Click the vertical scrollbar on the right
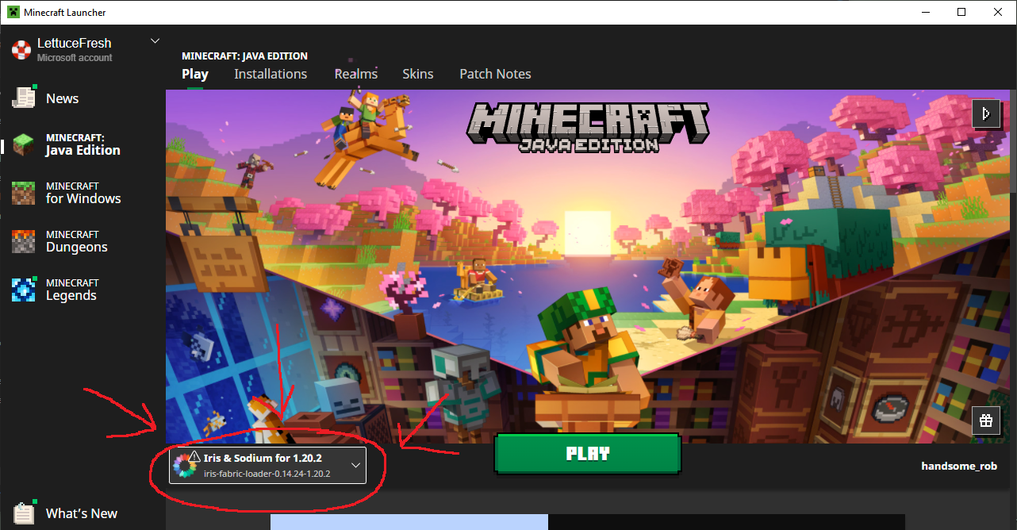1017x530 pixels. 1013,143
